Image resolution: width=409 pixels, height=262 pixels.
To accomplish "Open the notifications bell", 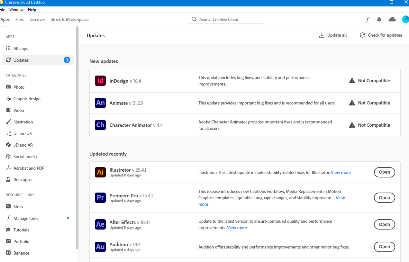I will click(x=379, y=19).
